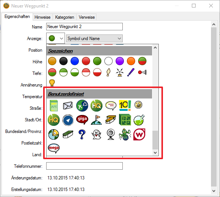Select the webcam cache symbol

111,134
